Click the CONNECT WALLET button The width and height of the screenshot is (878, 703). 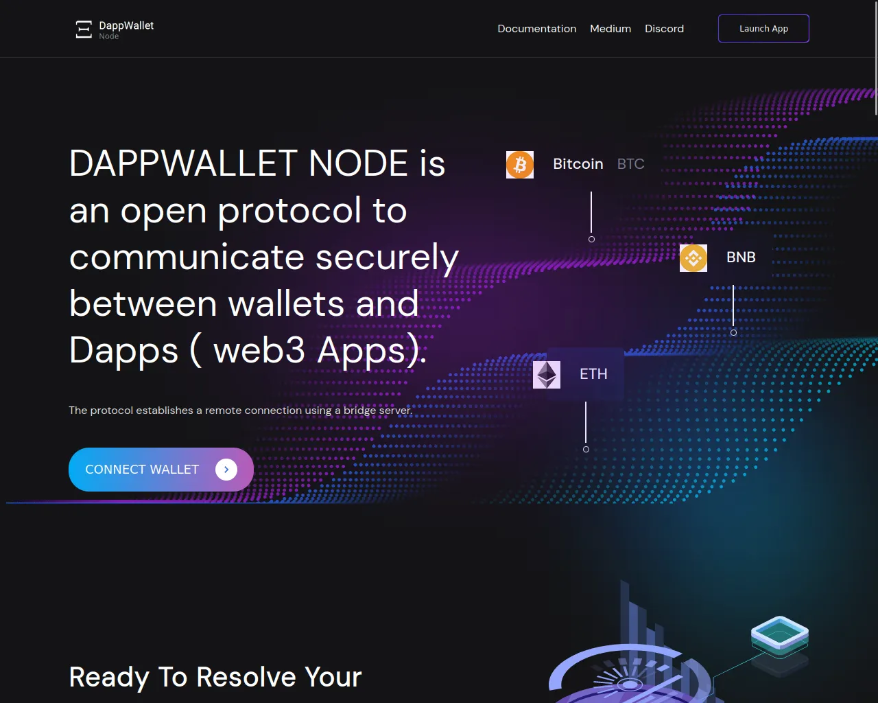161,470
